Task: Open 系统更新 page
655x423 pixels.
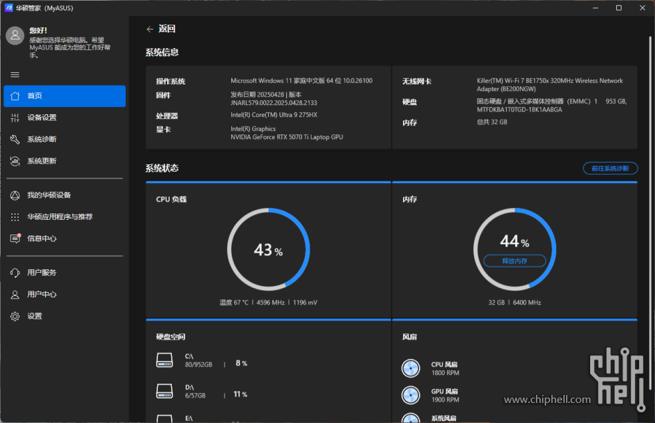Action: click(x=65, y=161)
